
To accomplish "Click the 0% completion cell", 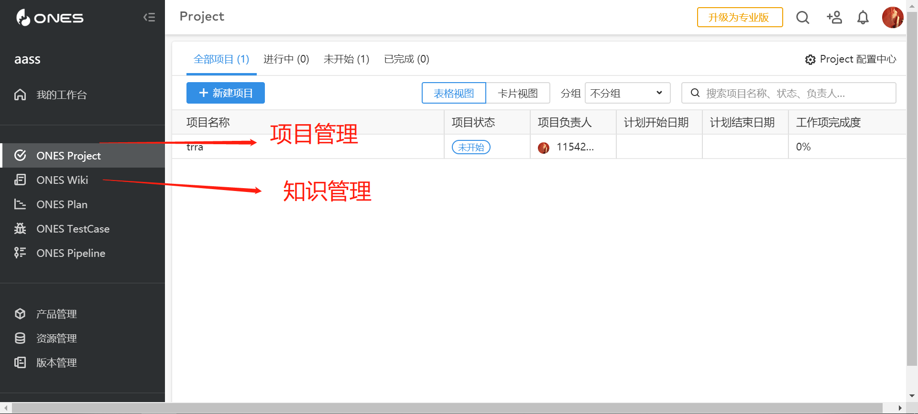I will click(803, 147).
